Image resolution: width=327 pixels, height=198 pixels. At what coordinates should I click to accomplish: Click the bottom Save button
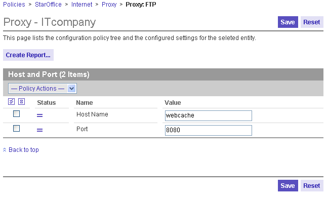tap(288, 186)
